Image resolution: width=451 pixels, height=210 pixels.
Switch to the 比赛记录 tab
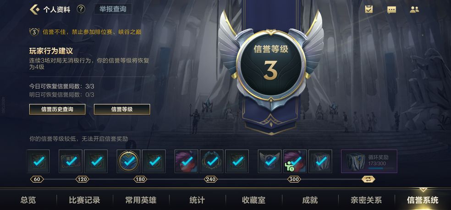click(84, 200)
